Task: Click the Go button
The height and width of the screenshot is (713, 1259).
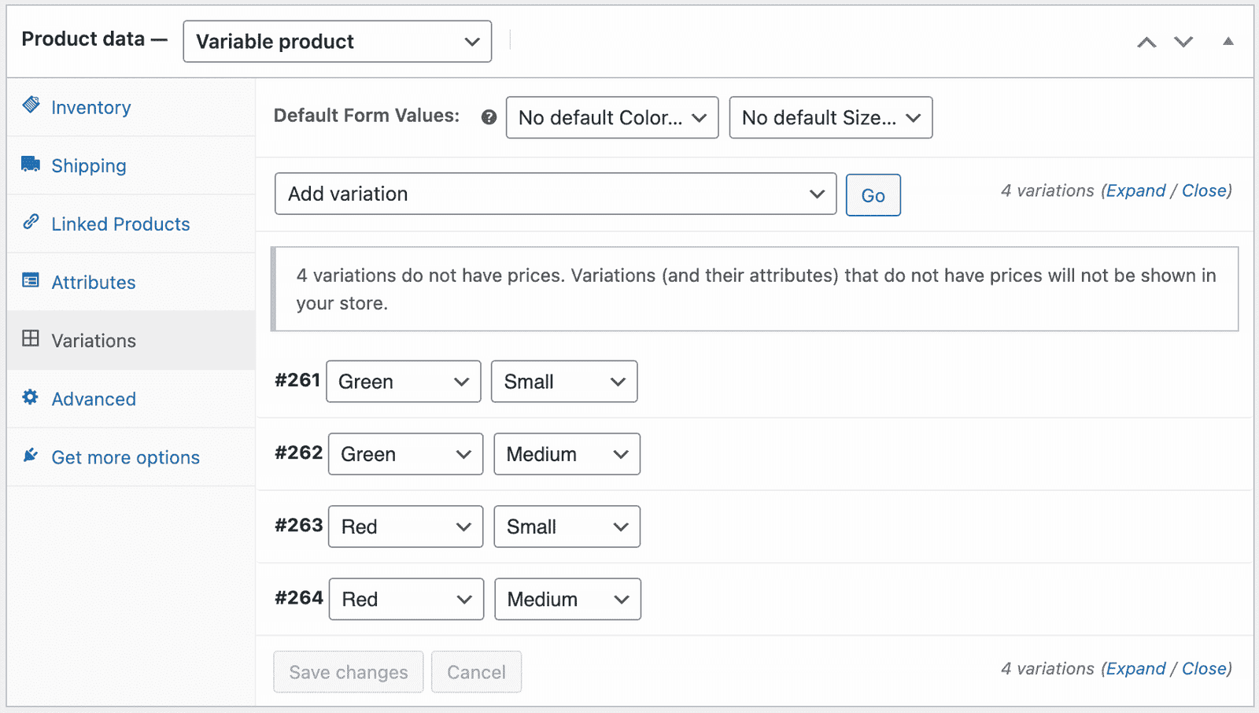Action: coord(873,195)
